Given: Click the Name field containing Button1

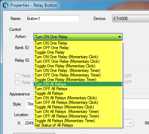Looking at the screenshot, I should [53, 19].
